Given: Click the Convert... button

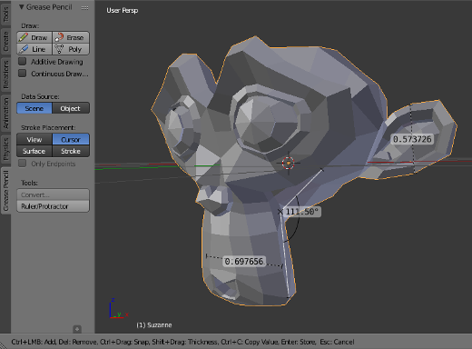Looking at the screenshot, I should (x=53, y=194).
